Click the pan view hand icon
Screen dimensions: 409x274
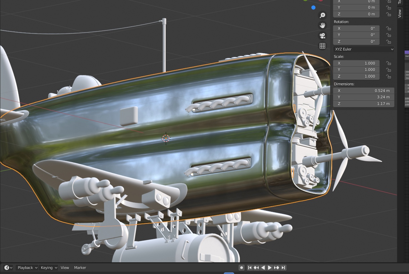(x=322, y=25)
